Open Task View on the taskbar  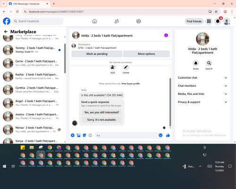point(13,166)
